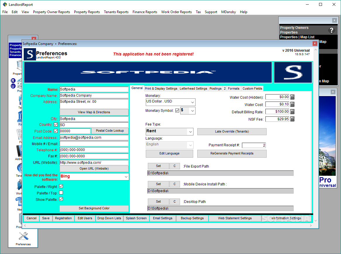Click the Edit Language button
This screenshot has width=341, height=254.
pos(169,154)
